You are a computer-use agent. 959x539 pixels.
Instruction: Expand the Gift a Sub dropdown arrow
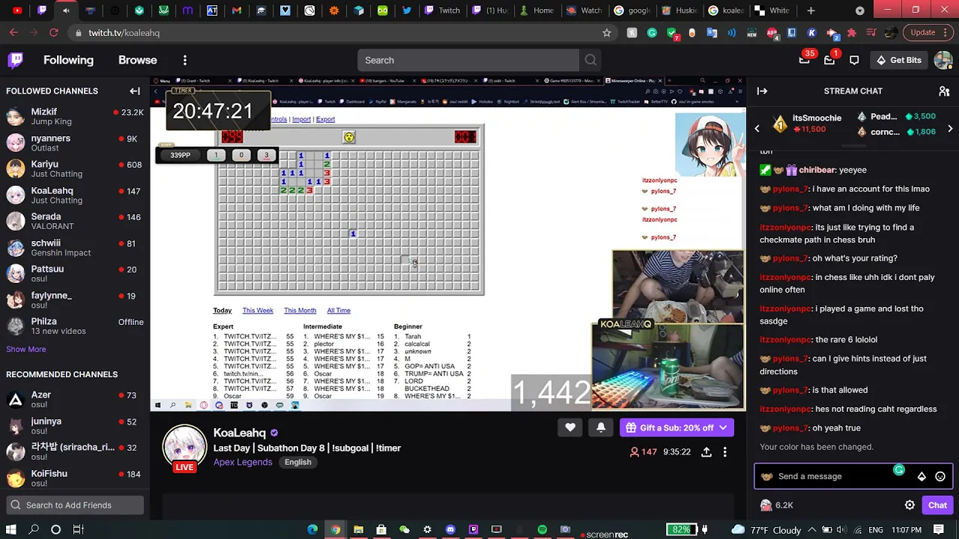(x=723, y=427)
